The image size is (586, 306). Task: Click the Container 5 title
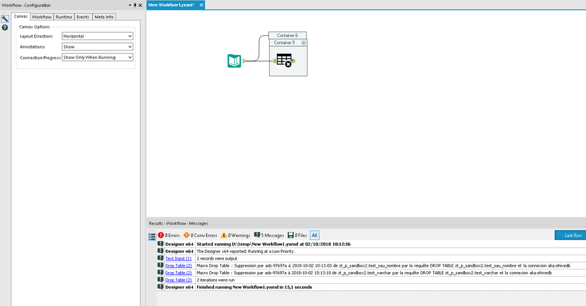[284, 43]
